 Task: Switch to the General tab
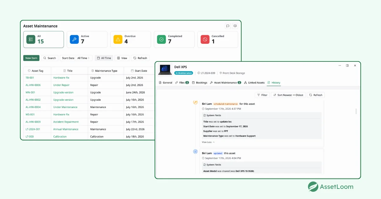pos(165,83)
